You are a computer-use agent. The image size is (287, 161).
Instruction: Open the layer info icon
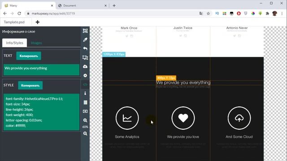point(85,93)
